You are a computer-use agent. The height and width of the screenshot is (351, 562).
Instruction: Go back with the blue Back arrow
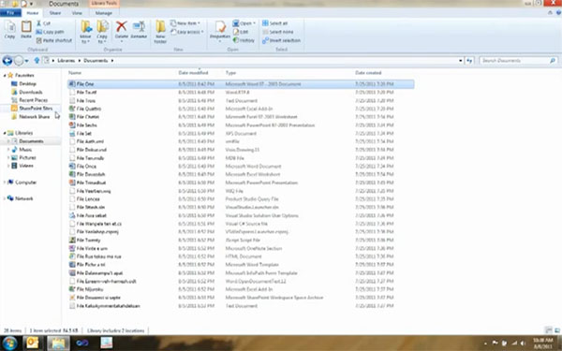[x=7, y=61]
